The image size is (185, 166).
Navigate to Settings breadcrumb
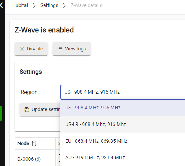click(x=49, y=5)
